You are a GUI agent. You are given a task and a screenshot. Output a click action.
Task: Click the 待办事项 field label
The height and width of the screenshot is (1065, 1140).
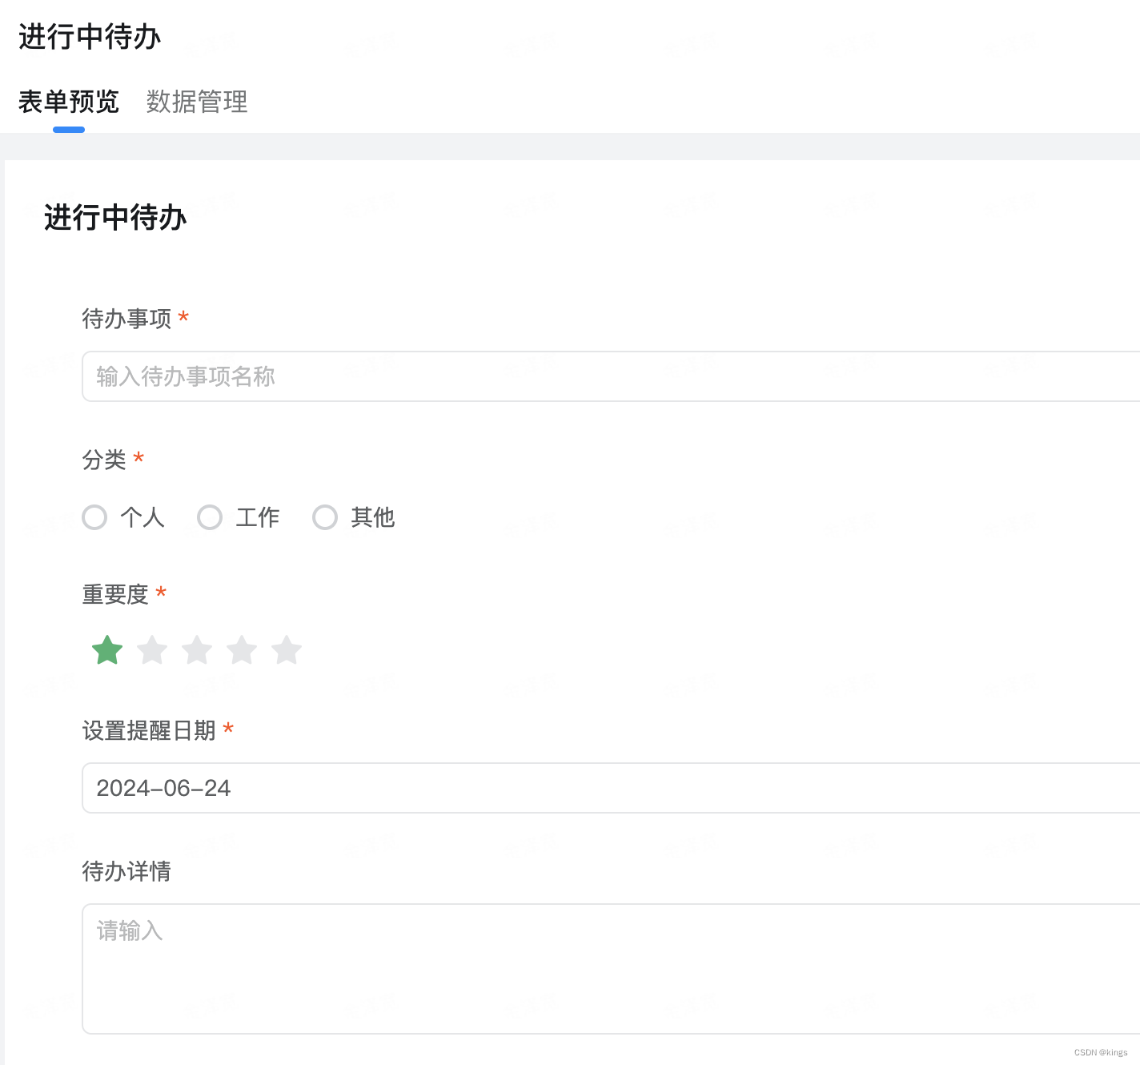126,319
